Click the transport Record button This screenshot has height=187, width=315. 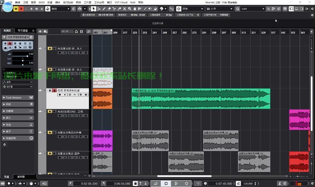point(186,183)
